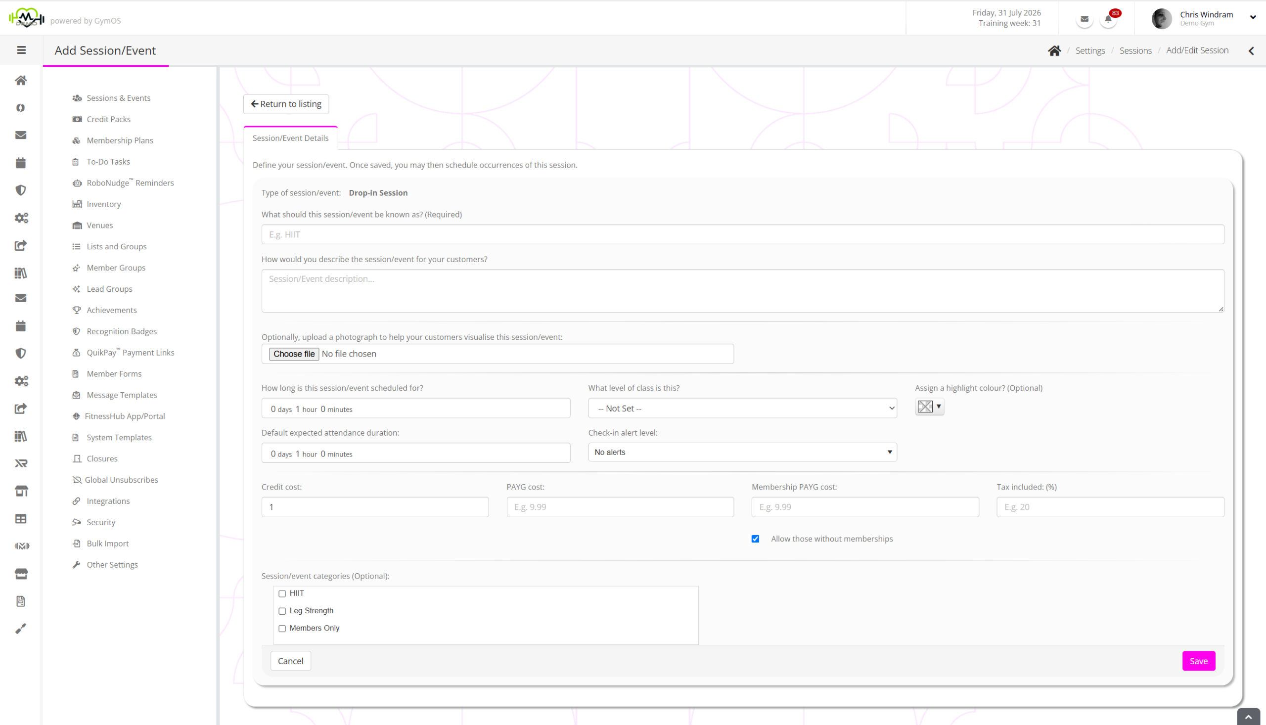This screenshot has height=725, width=1266.
Task: Check the HIIT category checkbox
Action: tap(282, 593)
